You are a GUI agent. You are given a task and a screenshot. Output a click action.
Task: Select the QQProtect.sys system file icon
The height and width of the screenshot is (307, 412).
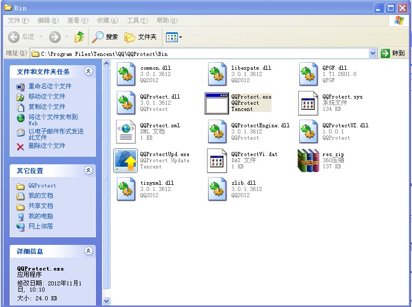tap(308, 103)
